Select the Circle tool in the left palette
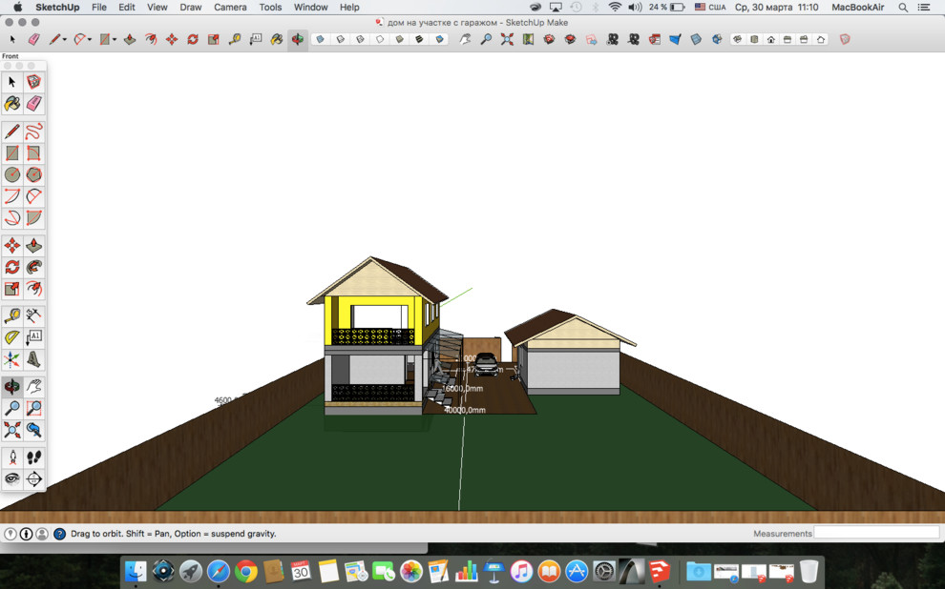Screen dimensions: 945x589 (x=12, y=175)
